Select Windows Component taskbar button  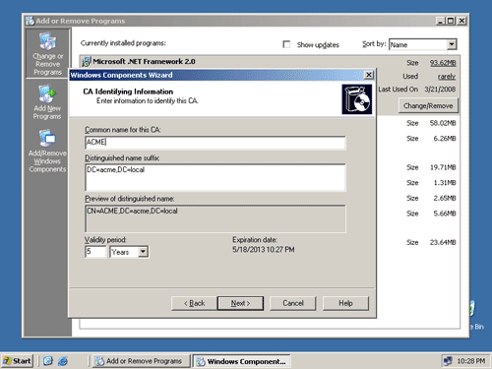(x=241, y=361)
